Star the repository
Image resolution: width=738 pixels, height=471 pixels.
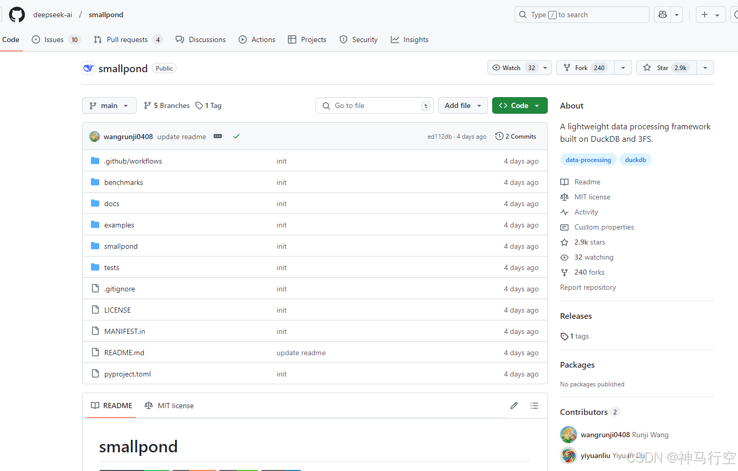tap(666, 68)
